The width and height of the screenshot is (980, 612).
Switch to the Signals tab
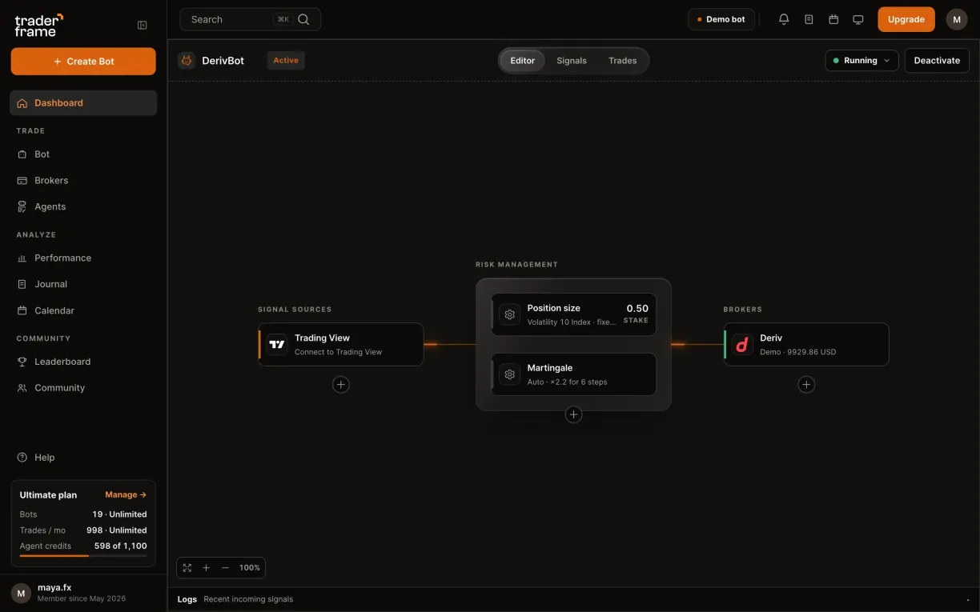click(572, 61)
